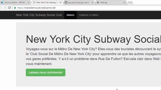Reload the page with the refresh icon
The width and height of the screenshot is (161, 90).
point(10,8)
